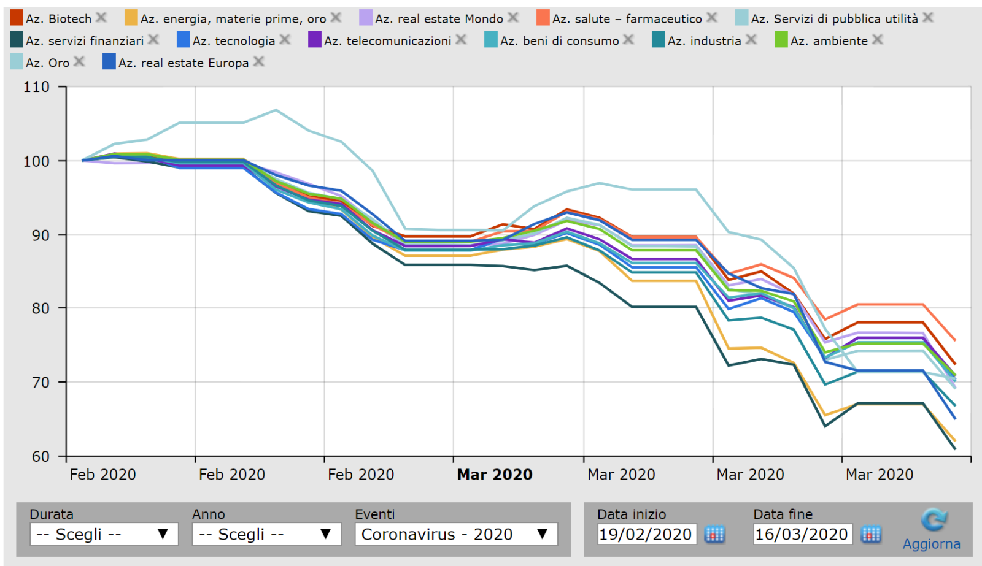The height and width of the screenshot is (566, 982).
Task: Remove Az. salute – farmaceutico series
Action: (x=711, y=18)
